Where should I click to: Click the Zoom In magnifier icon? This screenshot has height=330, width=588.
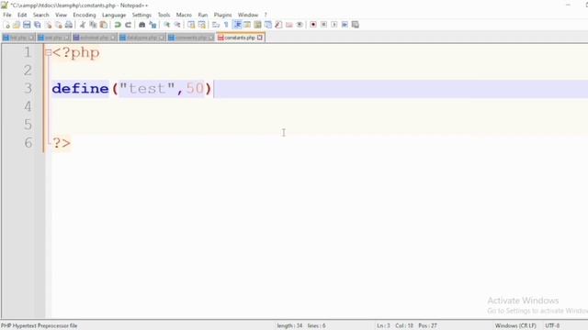pos(167,25)
